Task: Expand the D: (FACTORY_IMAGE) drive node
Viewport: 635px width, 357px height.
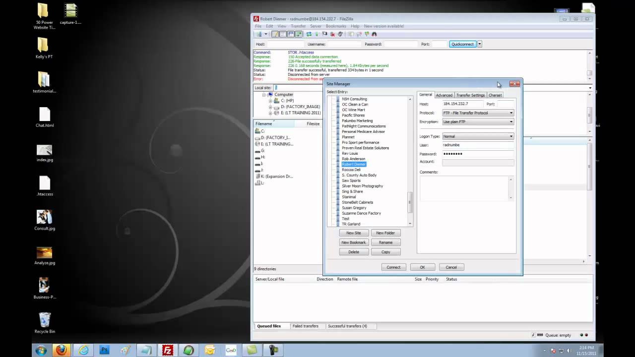Action: [270, 107]
